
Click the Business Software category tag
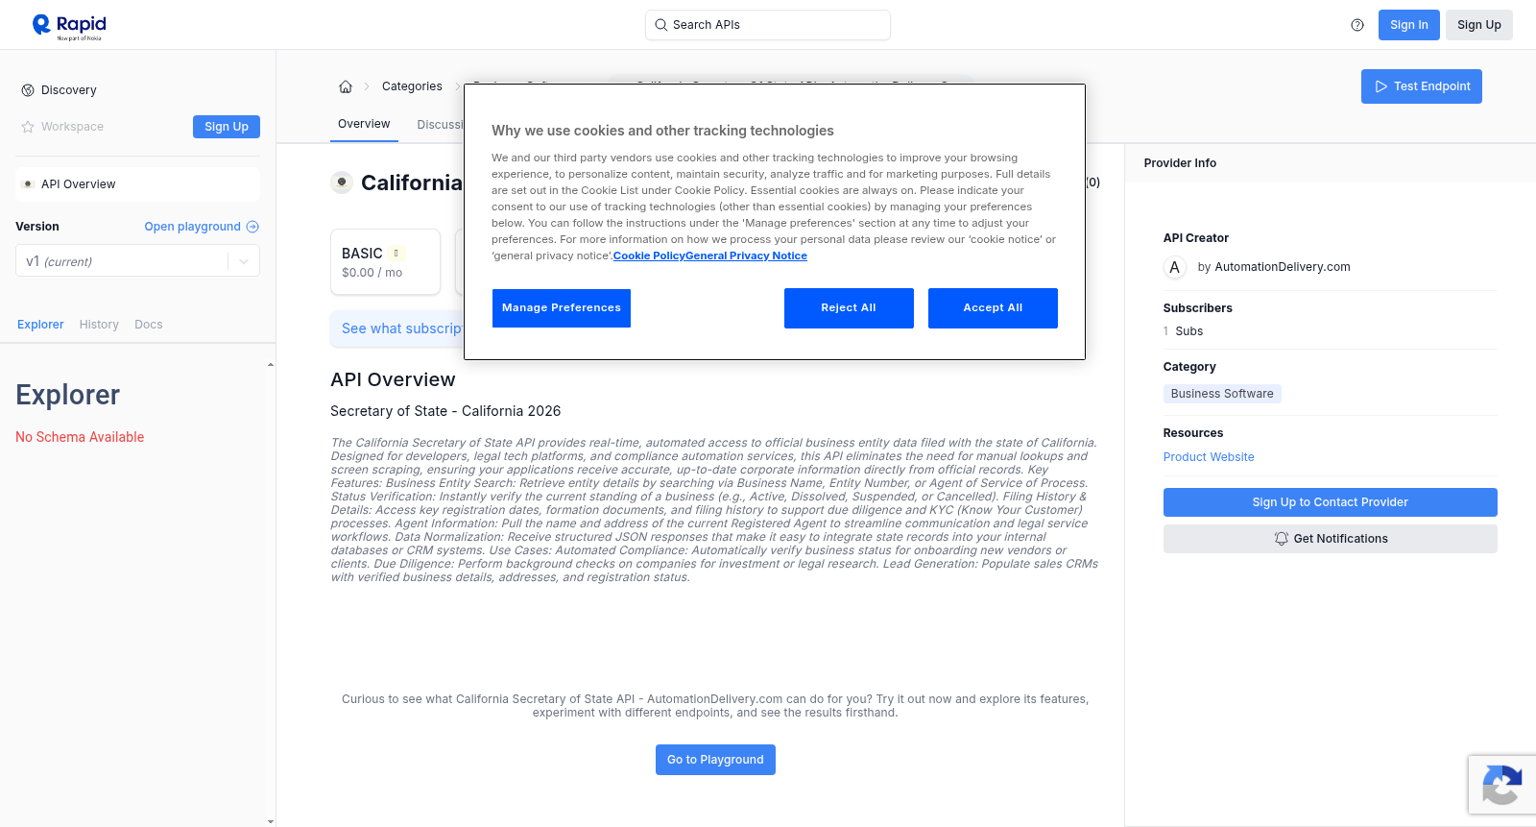click(1222, 394)
